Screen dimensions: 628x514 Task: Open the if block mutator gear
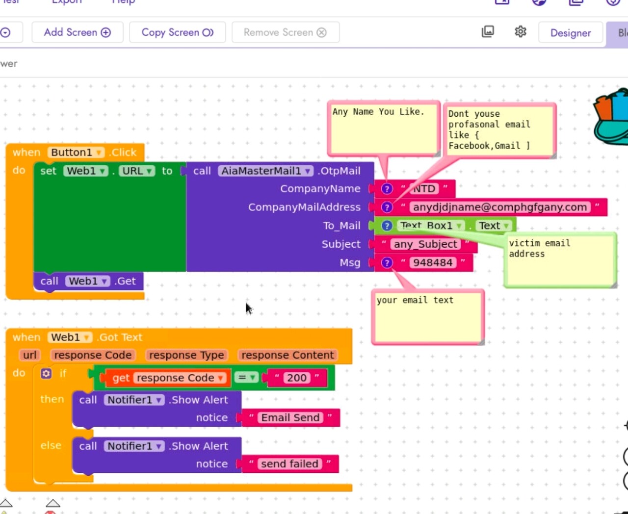[x=46, y=374]
